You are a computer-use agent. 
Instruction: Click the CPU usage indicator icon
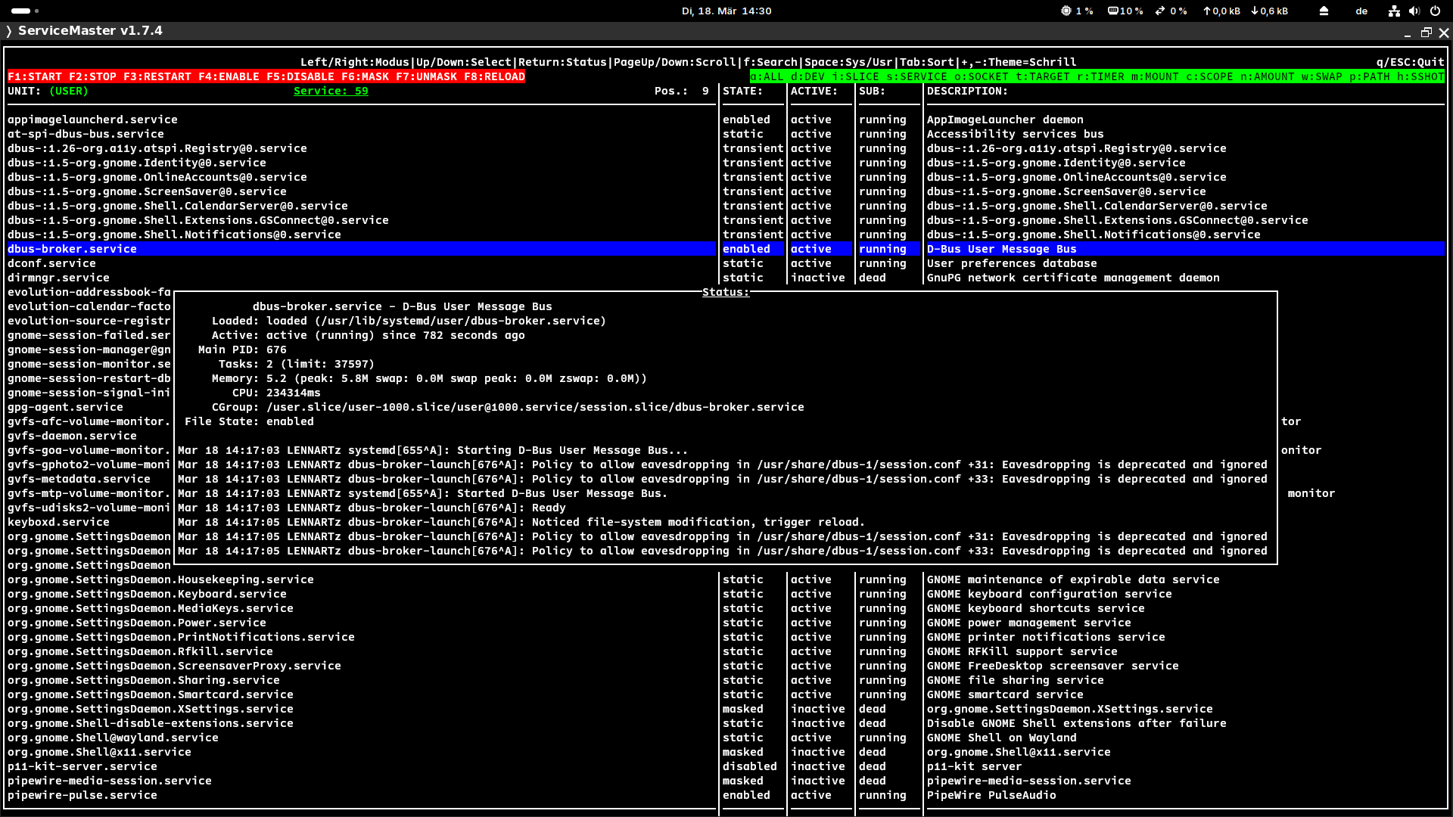(x=1066, y=11)
